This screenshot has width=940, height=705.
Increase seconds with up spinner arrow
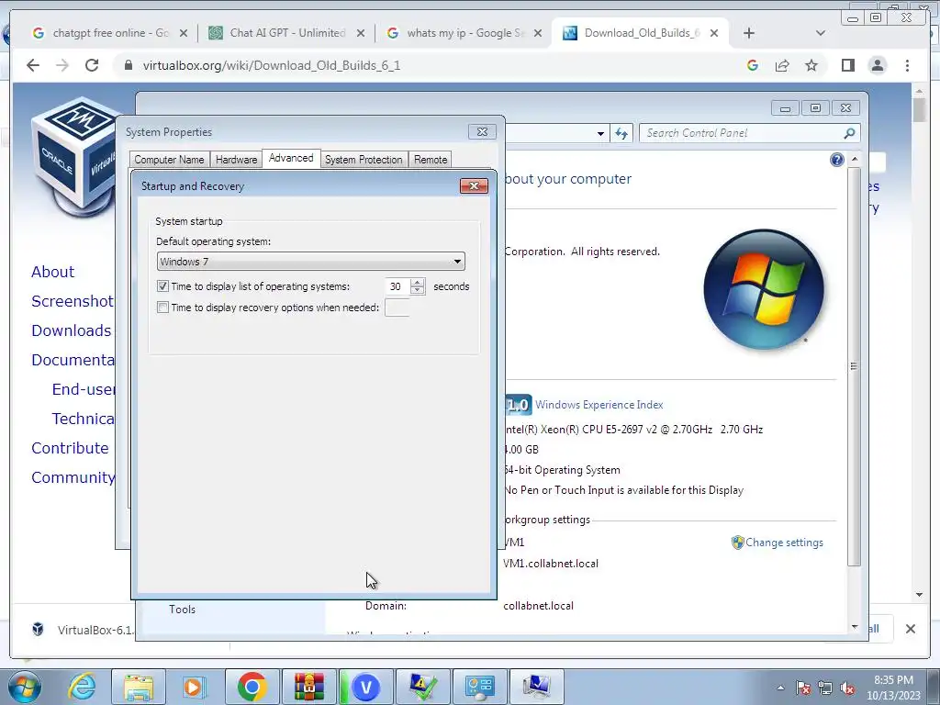418,283
